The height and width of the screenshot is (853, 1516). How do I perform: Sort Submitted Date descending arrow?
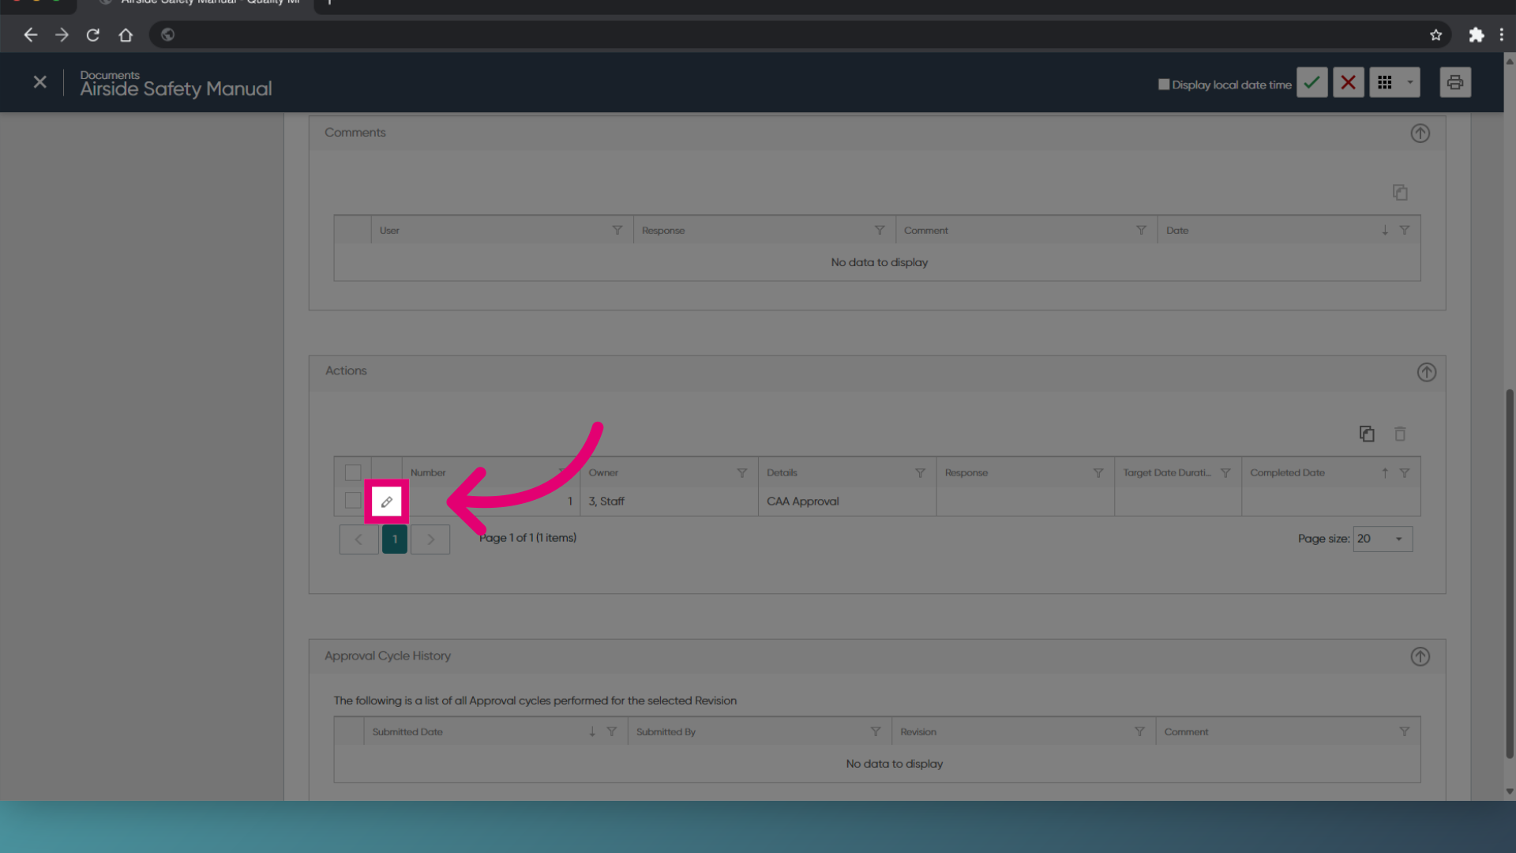coord(592,731)
